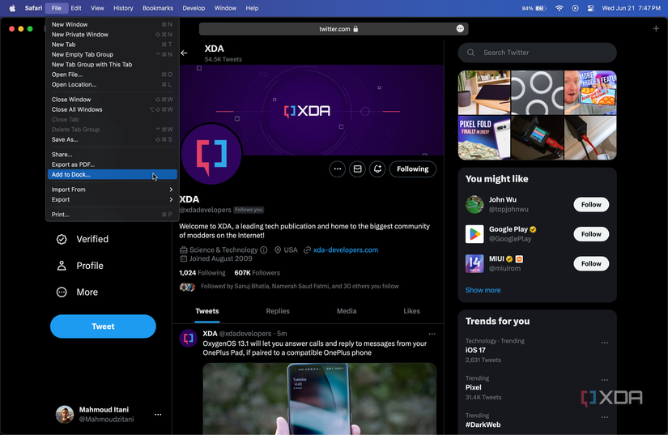
Task: Open the ellipsis next to iOS 17 trend
Action: pyautogui.click(x=605, y=343)
